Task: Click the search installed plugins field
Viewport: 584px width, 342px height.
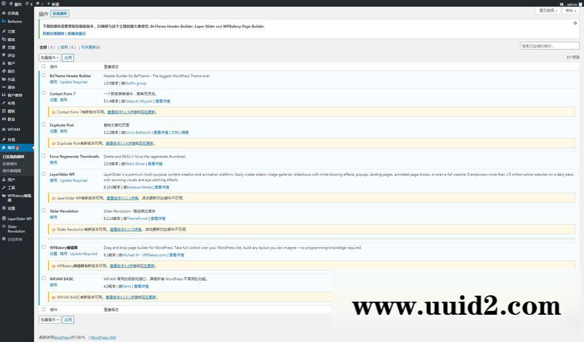Action: click(550, 46)
